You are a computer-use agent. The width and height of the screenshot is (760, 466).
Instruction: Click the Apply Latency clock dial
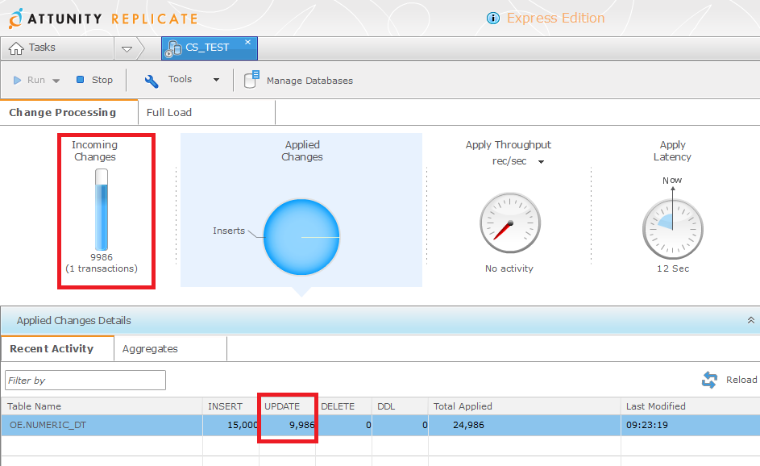click(x=673, y=229)
